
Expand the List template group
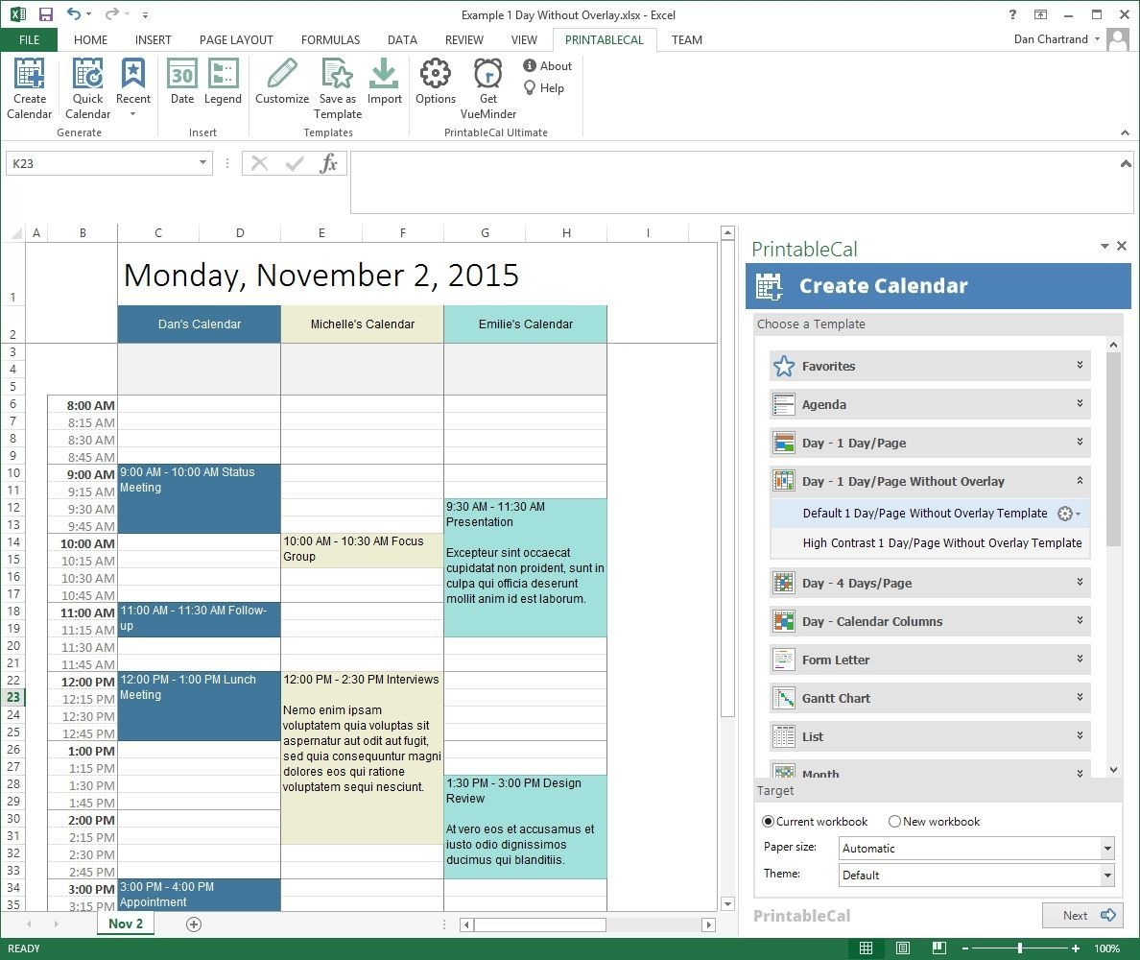930,736
